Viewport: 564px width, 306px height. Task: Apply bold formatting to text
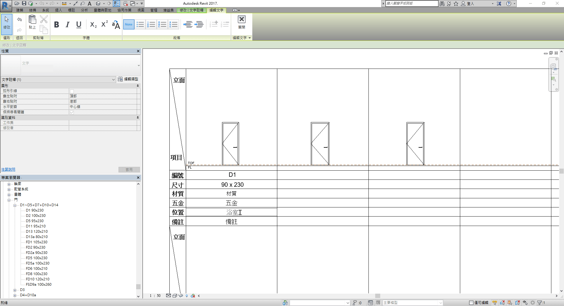tap(56, 25)
